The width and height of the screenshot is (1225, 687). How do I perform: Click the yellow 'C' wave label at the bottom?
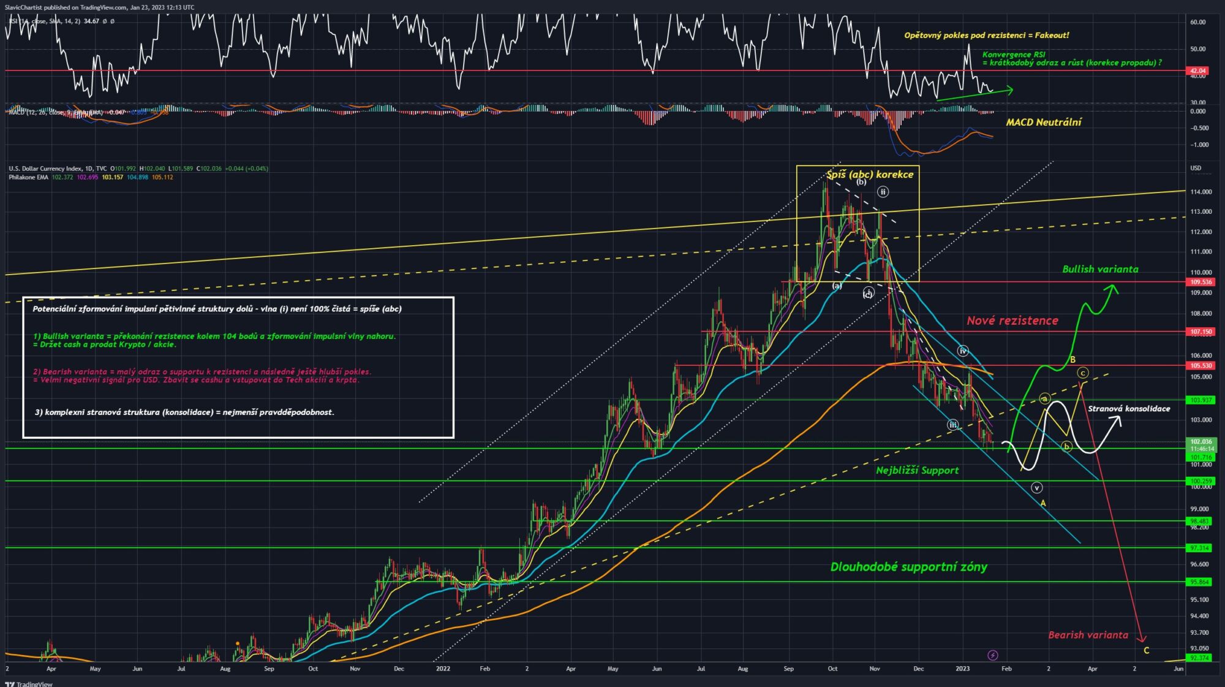pyautogui.click(x=1147, y=650)
